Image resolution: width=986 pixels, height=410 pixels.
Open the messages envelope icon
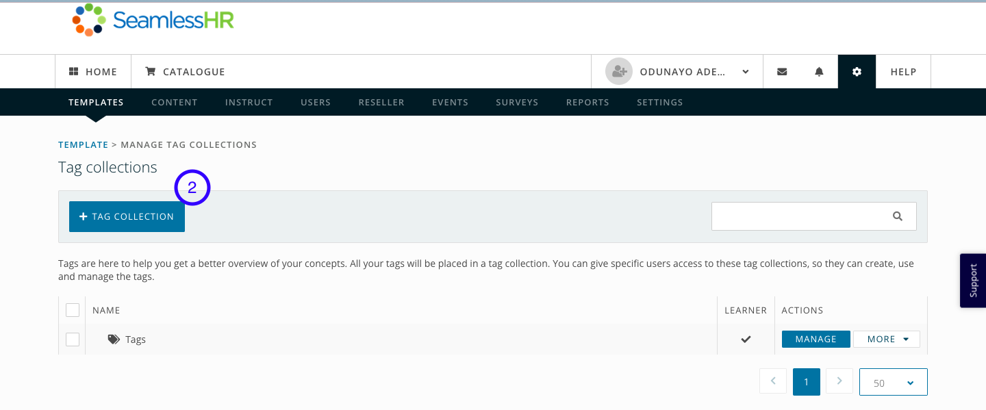coord(782,72)
